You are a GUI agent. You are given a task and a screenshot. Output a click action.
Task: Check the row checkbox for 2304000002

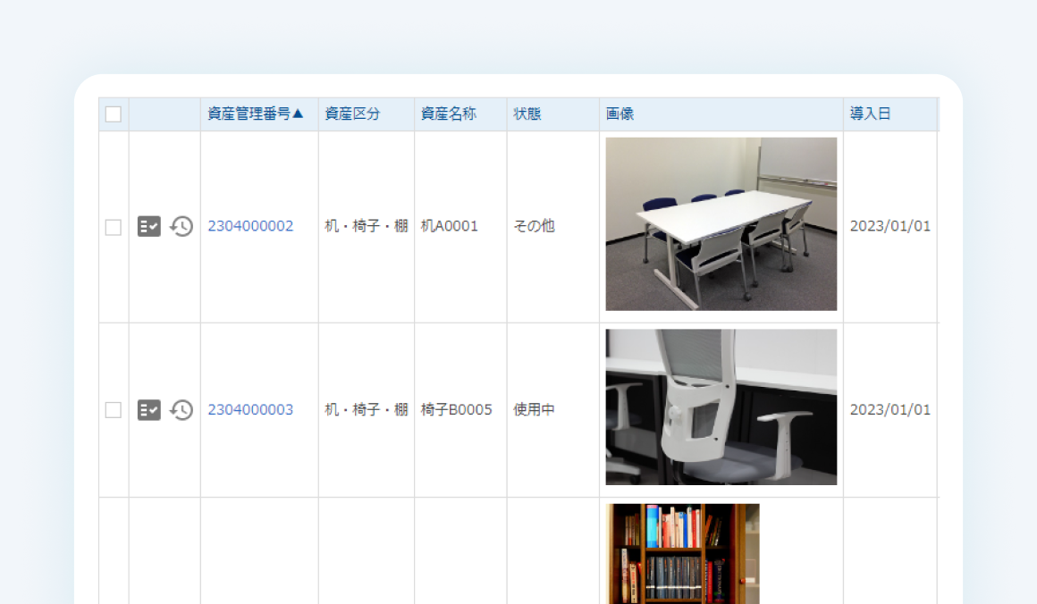pos(114,227)
